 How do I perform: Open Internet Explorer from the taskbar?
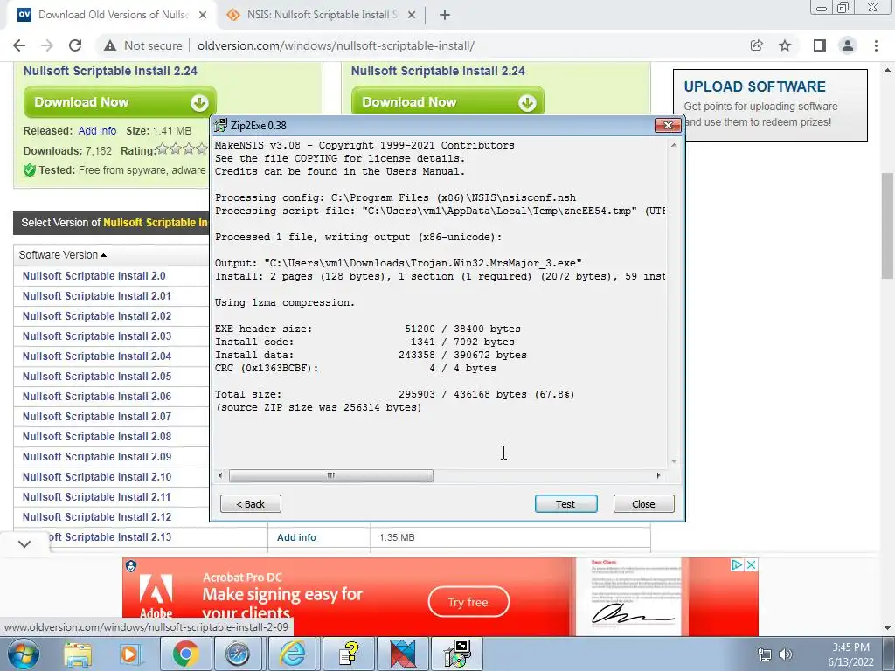click(292, 654)
